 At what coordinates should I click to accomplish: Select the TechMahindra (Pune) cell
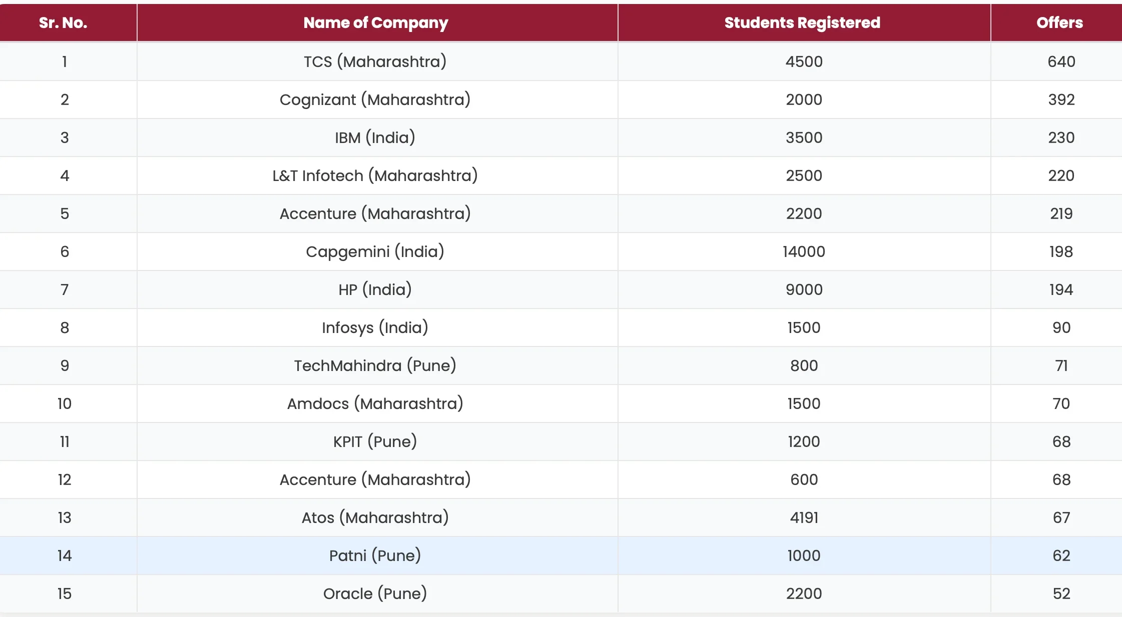click(x=375, y=365)
